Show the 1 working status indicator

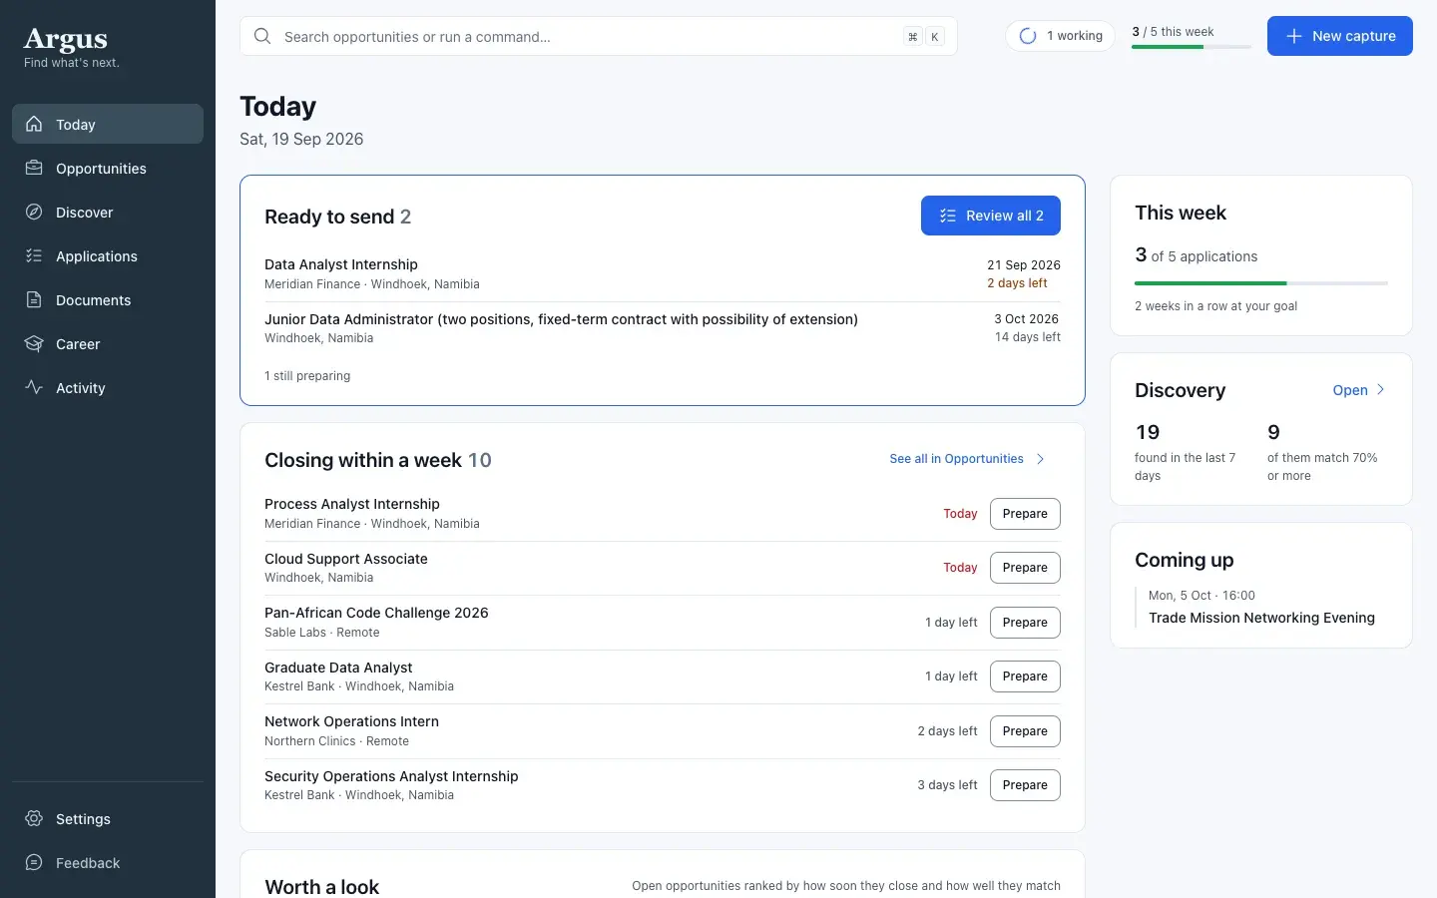coord(1060,36)
